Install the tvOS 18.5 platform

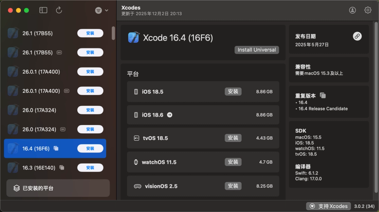tap(233, 138)
